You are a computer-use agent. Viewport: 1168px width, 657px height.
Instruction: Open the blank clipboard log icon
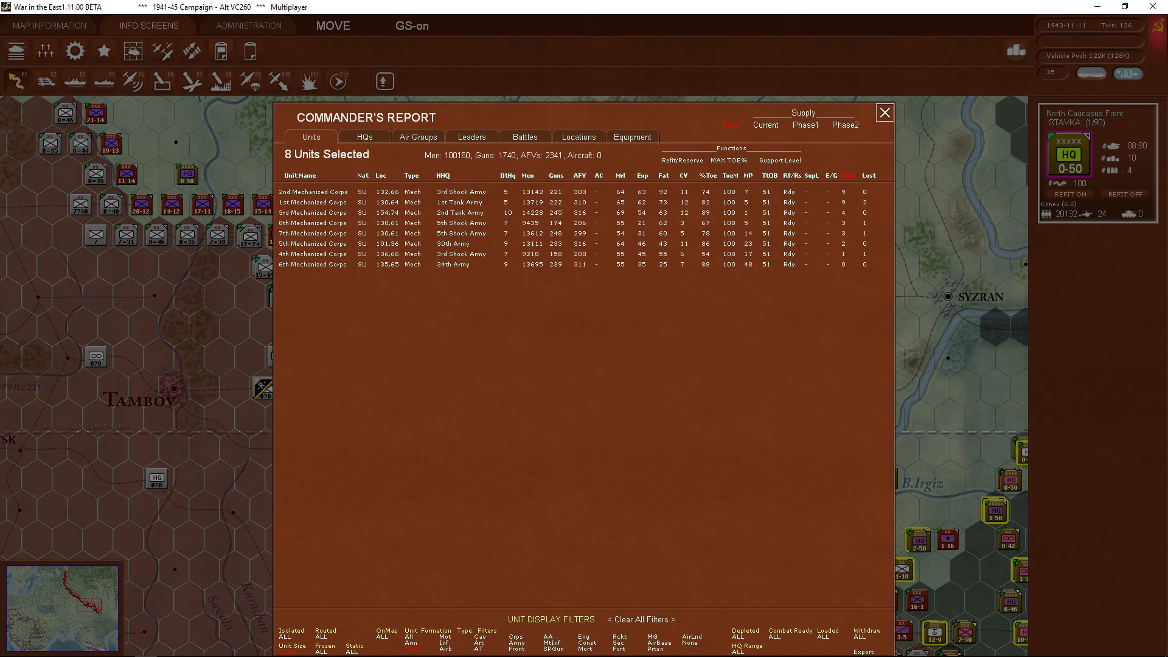[250, 51]
